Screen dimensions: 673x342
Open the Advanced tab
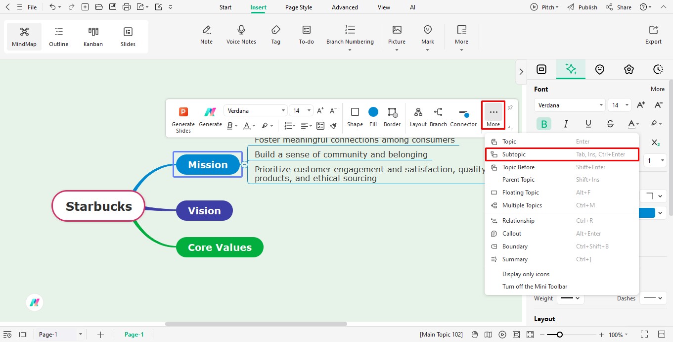pos(345,7)
